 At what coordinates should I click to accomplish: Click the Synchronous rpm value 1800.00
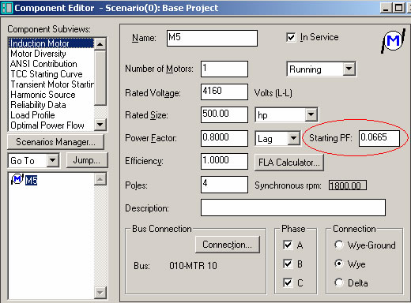[348, 185]
